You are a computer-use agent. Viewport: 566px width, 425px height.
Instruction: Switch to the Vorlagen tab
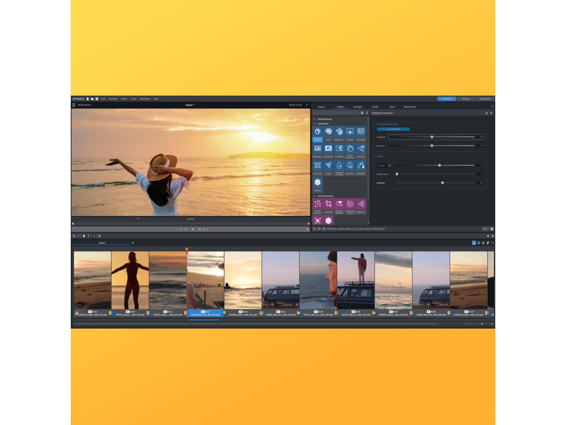358,107
